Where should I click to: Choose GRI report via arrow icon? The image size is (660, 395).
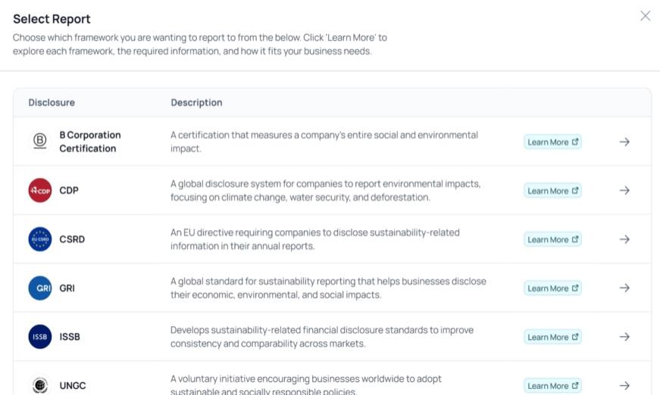click(624, 288)
